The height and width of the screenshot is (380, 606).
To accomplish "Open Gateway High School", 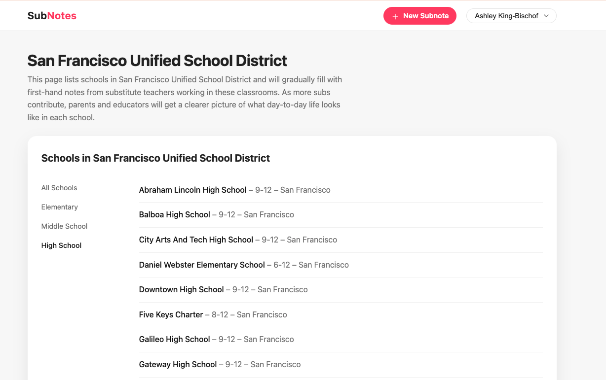I will [x=178, y=364].
